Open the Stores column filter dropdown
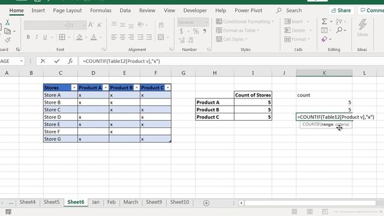This screenshot has width=384, height=216. (74, 88)
